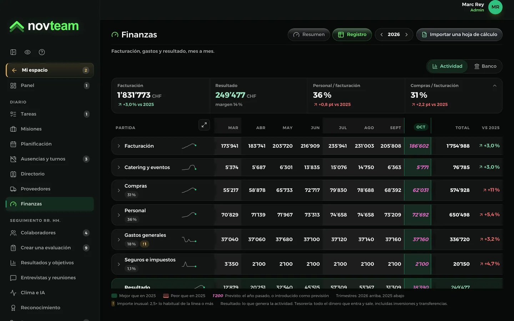Click the Planificación calendar icon

pos(13,144)
